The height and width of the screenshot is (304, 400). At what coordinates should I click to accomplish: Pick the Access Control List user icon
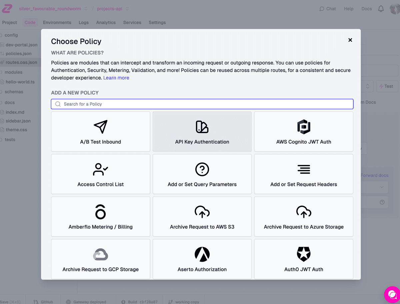click(100, 169)
